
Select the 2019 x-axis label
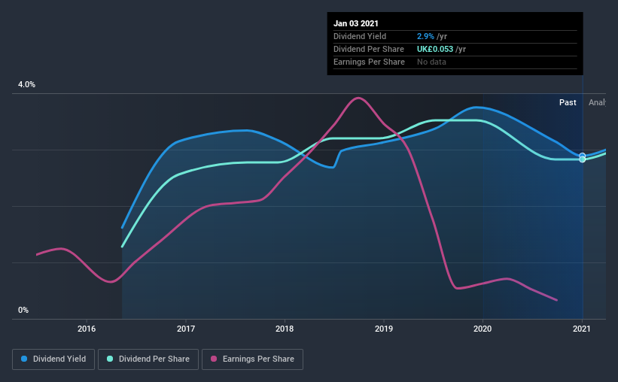[x=383, y=329]
